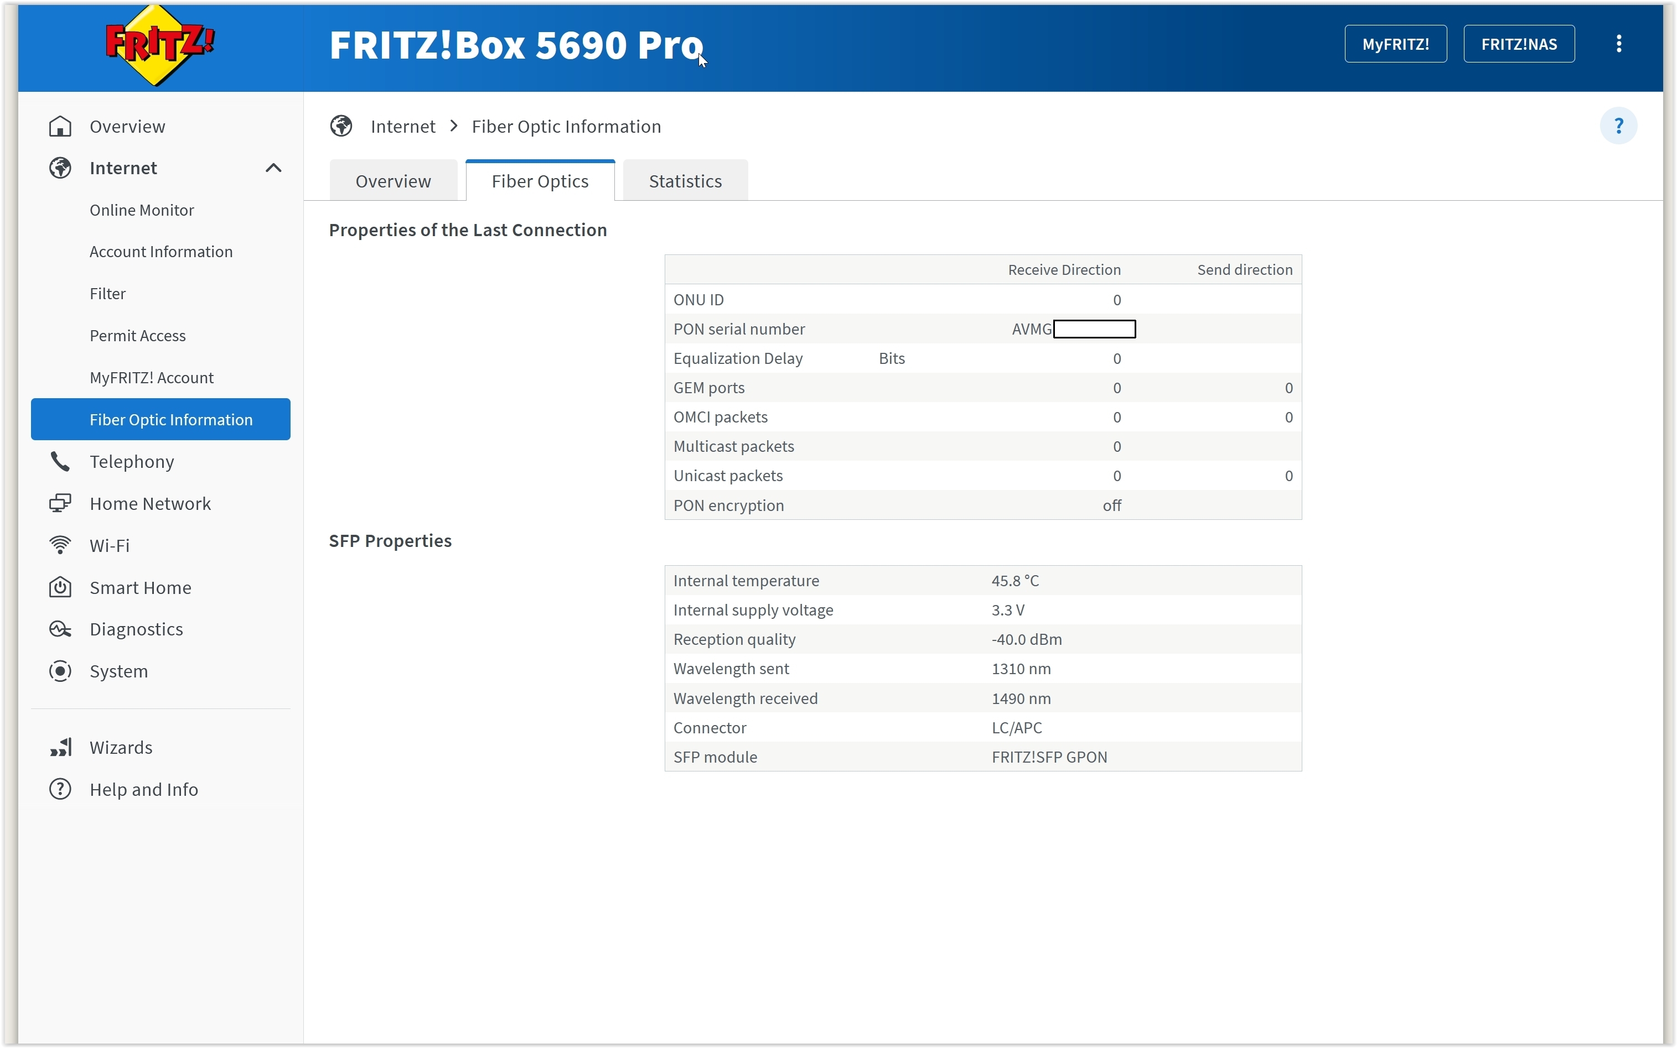Click the PON encryption value 'off'

coord(1112,505)
